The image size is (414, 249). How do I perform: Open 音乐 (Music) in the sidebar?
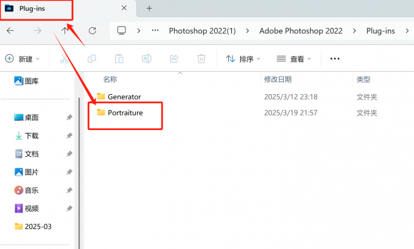point(26,190)
